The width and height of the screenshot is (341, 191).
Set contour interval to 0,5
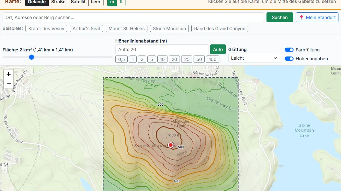(121, 59)
